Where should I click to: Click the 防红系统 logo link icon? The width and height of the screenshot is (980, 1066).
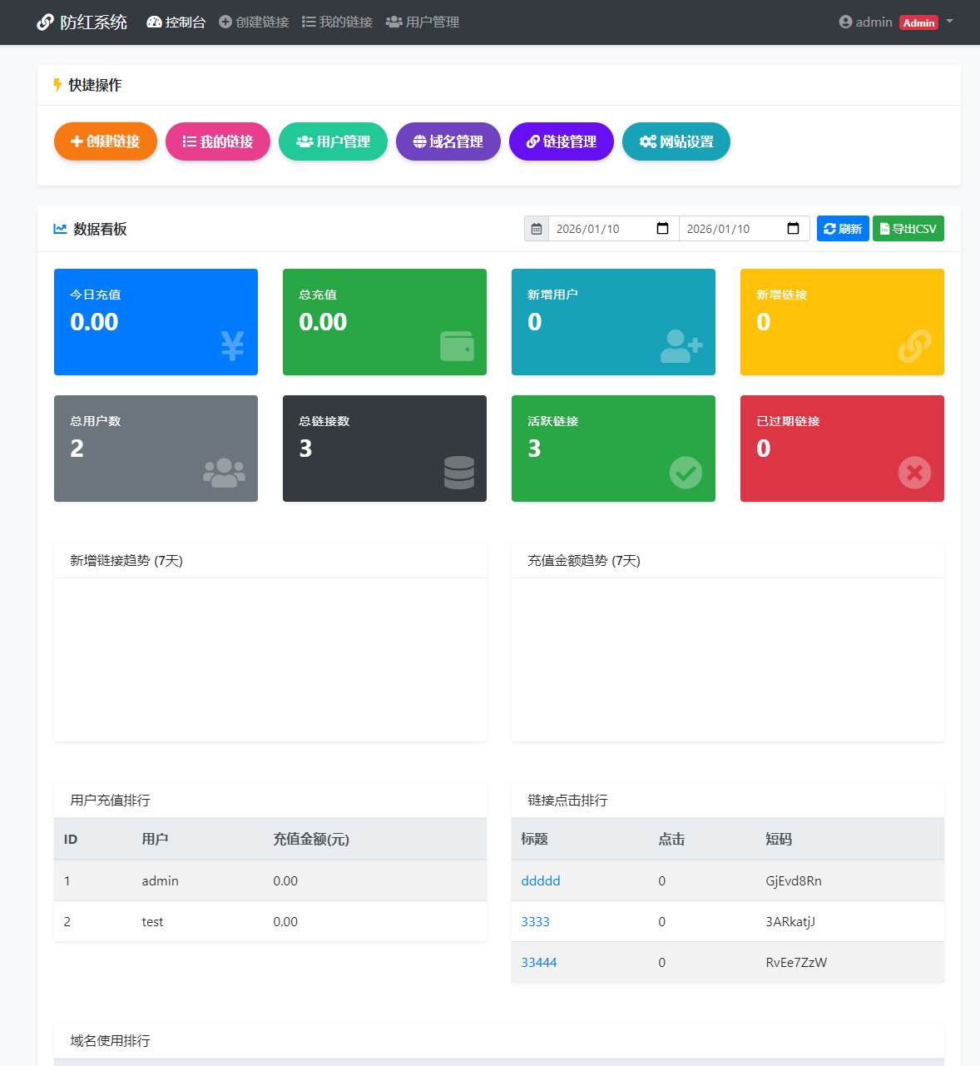45,22
